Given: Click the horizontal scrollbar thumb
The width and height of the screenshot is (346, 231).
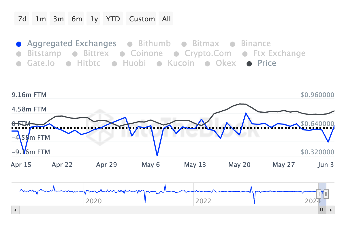Looking at the screenshot, I should click(322, 210).
